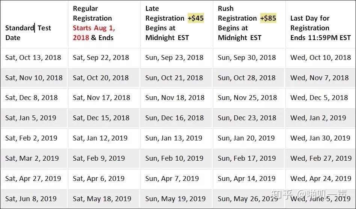Click the Wed, Jan 2, 2019 last day cell
This screenshot has width=356, height=209.
point(321,118)
